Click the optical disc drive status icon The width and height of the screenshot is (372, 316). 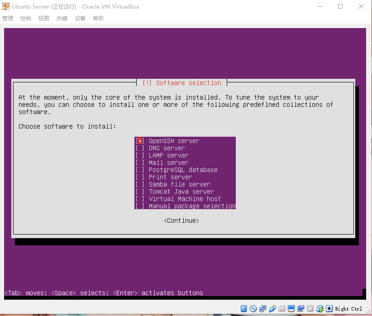click(253, 308)
